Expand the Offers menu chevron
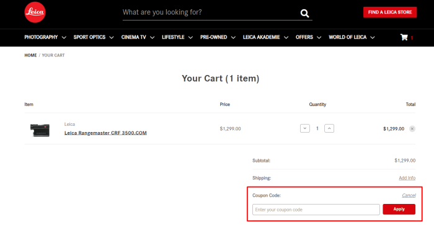 pyautogui.click(x=319, y=37)
